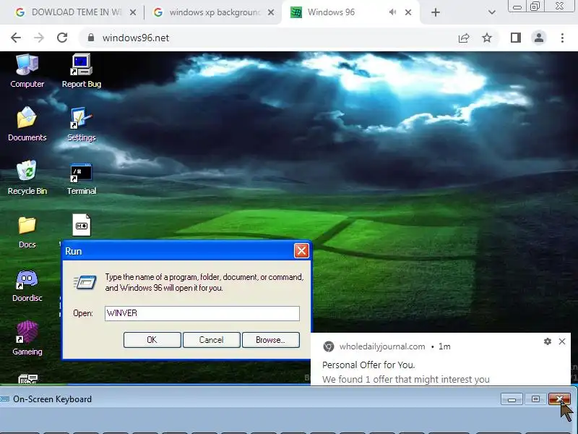Click the Personal Offer for You notification text
This screenshot has width=578, height=434.
point(368,365)
